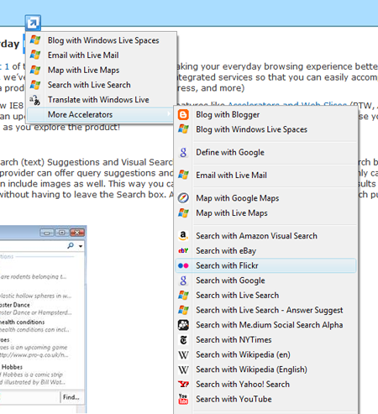
Task: Select Search with YouTube
Action: 265,399
